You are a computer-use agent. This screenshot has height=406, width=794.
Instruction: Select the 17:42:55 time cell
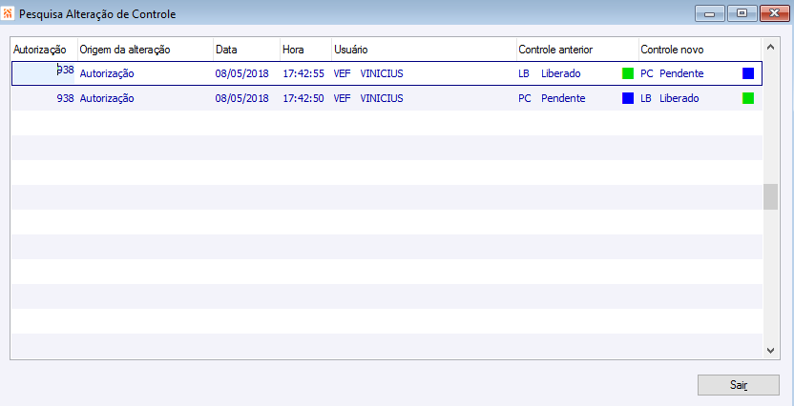[303, 73]
